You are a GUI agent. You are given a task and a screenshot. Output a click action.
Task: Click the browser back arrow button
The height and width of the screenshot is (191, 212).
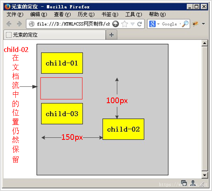9,24
